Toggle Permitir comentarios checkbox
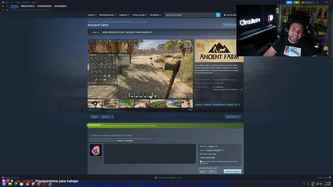The image size is (333, 187). pyautogui.click(x=201, y=154)
